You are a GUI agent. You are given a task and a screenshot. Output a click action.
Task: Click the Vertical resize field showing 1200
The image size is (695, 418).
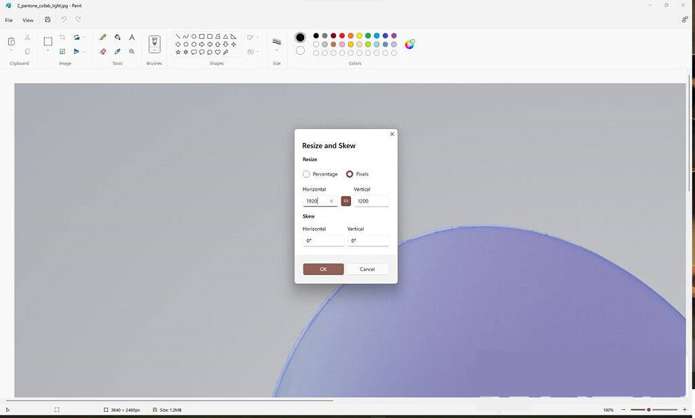pyautogui.click(x=371, y=202)
